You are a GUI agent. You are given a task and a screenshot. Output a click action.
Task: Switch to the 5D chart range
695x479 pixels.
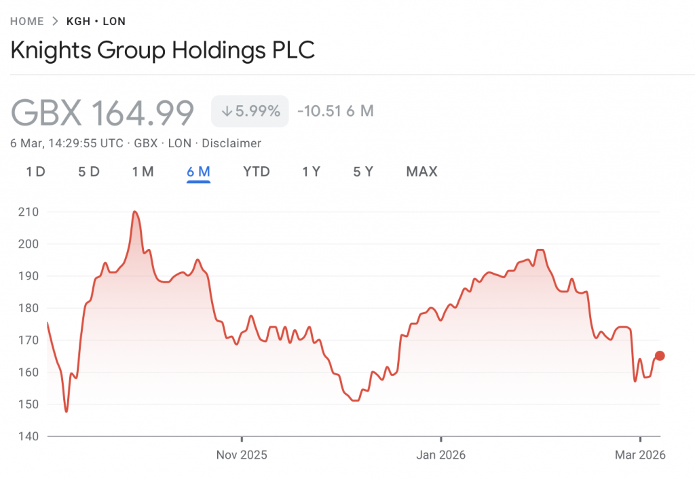tap(88, 172)
